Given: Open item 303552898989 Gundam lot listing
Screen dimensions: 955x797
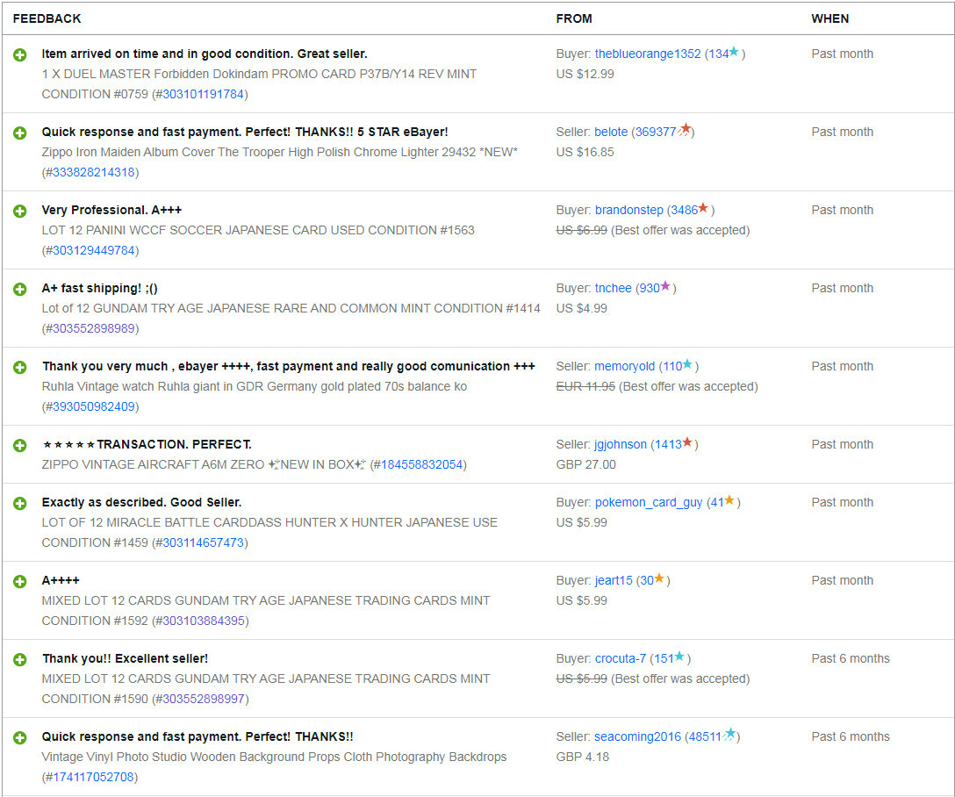Looking at the screenshot, I should pos(93,329).
